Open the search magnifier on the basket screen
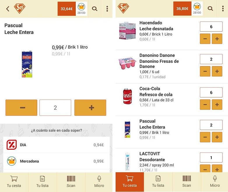 (x=210, y=8)
